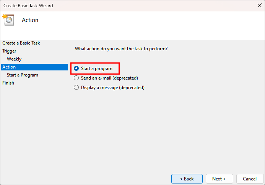The image size is (265, 185).
Task: Cancel the wizard with the Cancel button
Action: (249, 179)
